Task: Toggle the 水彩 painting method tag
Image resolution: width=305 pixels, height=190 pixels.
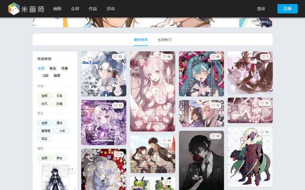Action: tap(62, 131)
